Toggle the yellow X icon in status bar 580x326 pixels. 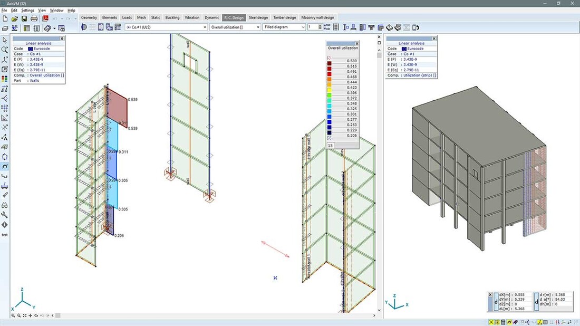click(x=491, y=322)
